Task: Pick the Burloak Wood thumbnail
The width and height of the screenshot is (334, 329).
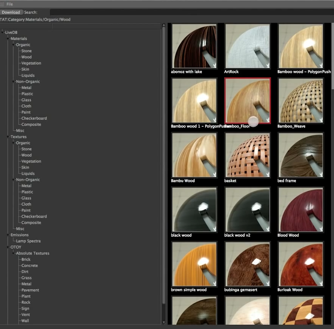Action: point(301,264)
